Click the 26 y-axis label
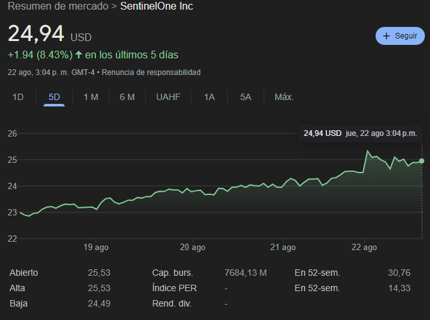This screenshot has width=430, height=320. coord(12,133)
